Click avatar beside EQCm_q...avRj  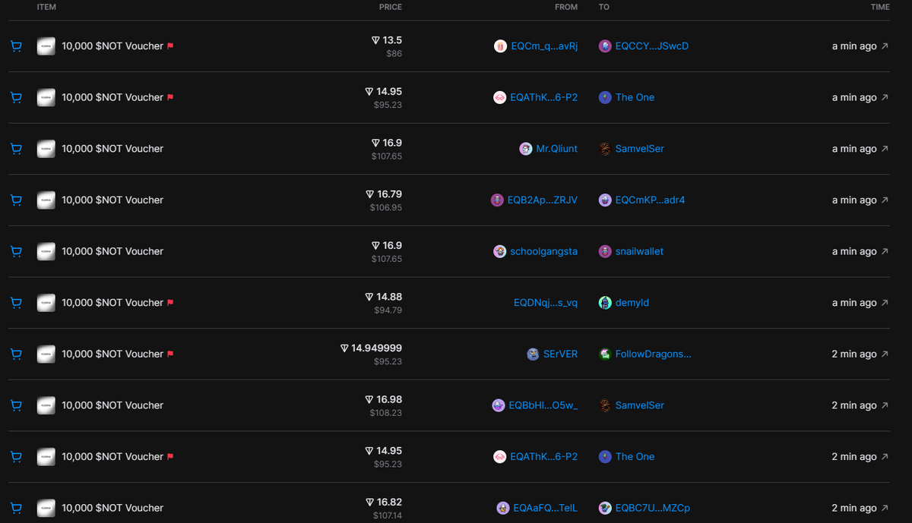pyautogui.click(x=500, y=46)
